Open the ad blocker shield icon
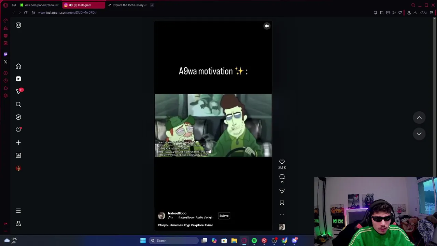437x246 pixels. tap(388, 13)
